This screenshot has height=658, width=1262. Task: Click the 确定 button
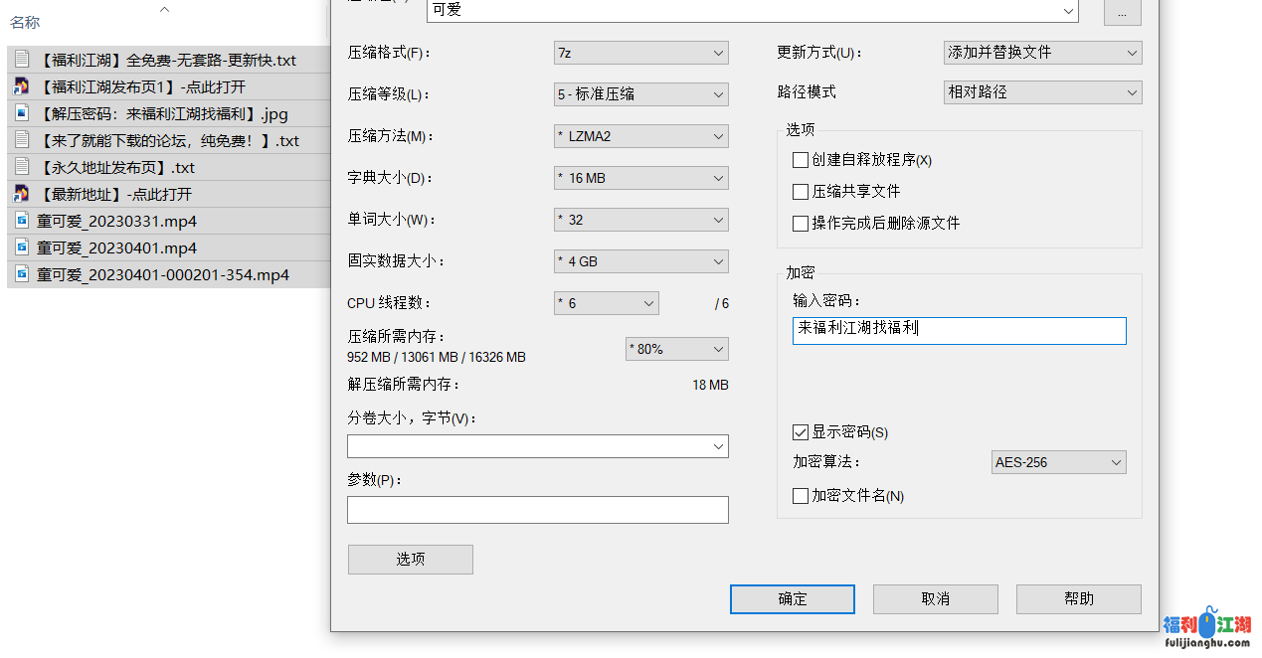[x=793, y=599]
